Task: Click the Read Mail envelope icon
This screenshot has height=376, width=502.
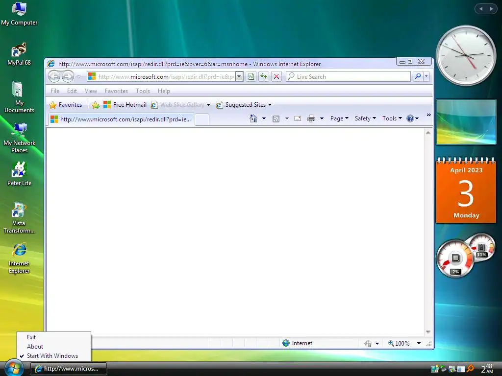Action: [x=298, y=118]
